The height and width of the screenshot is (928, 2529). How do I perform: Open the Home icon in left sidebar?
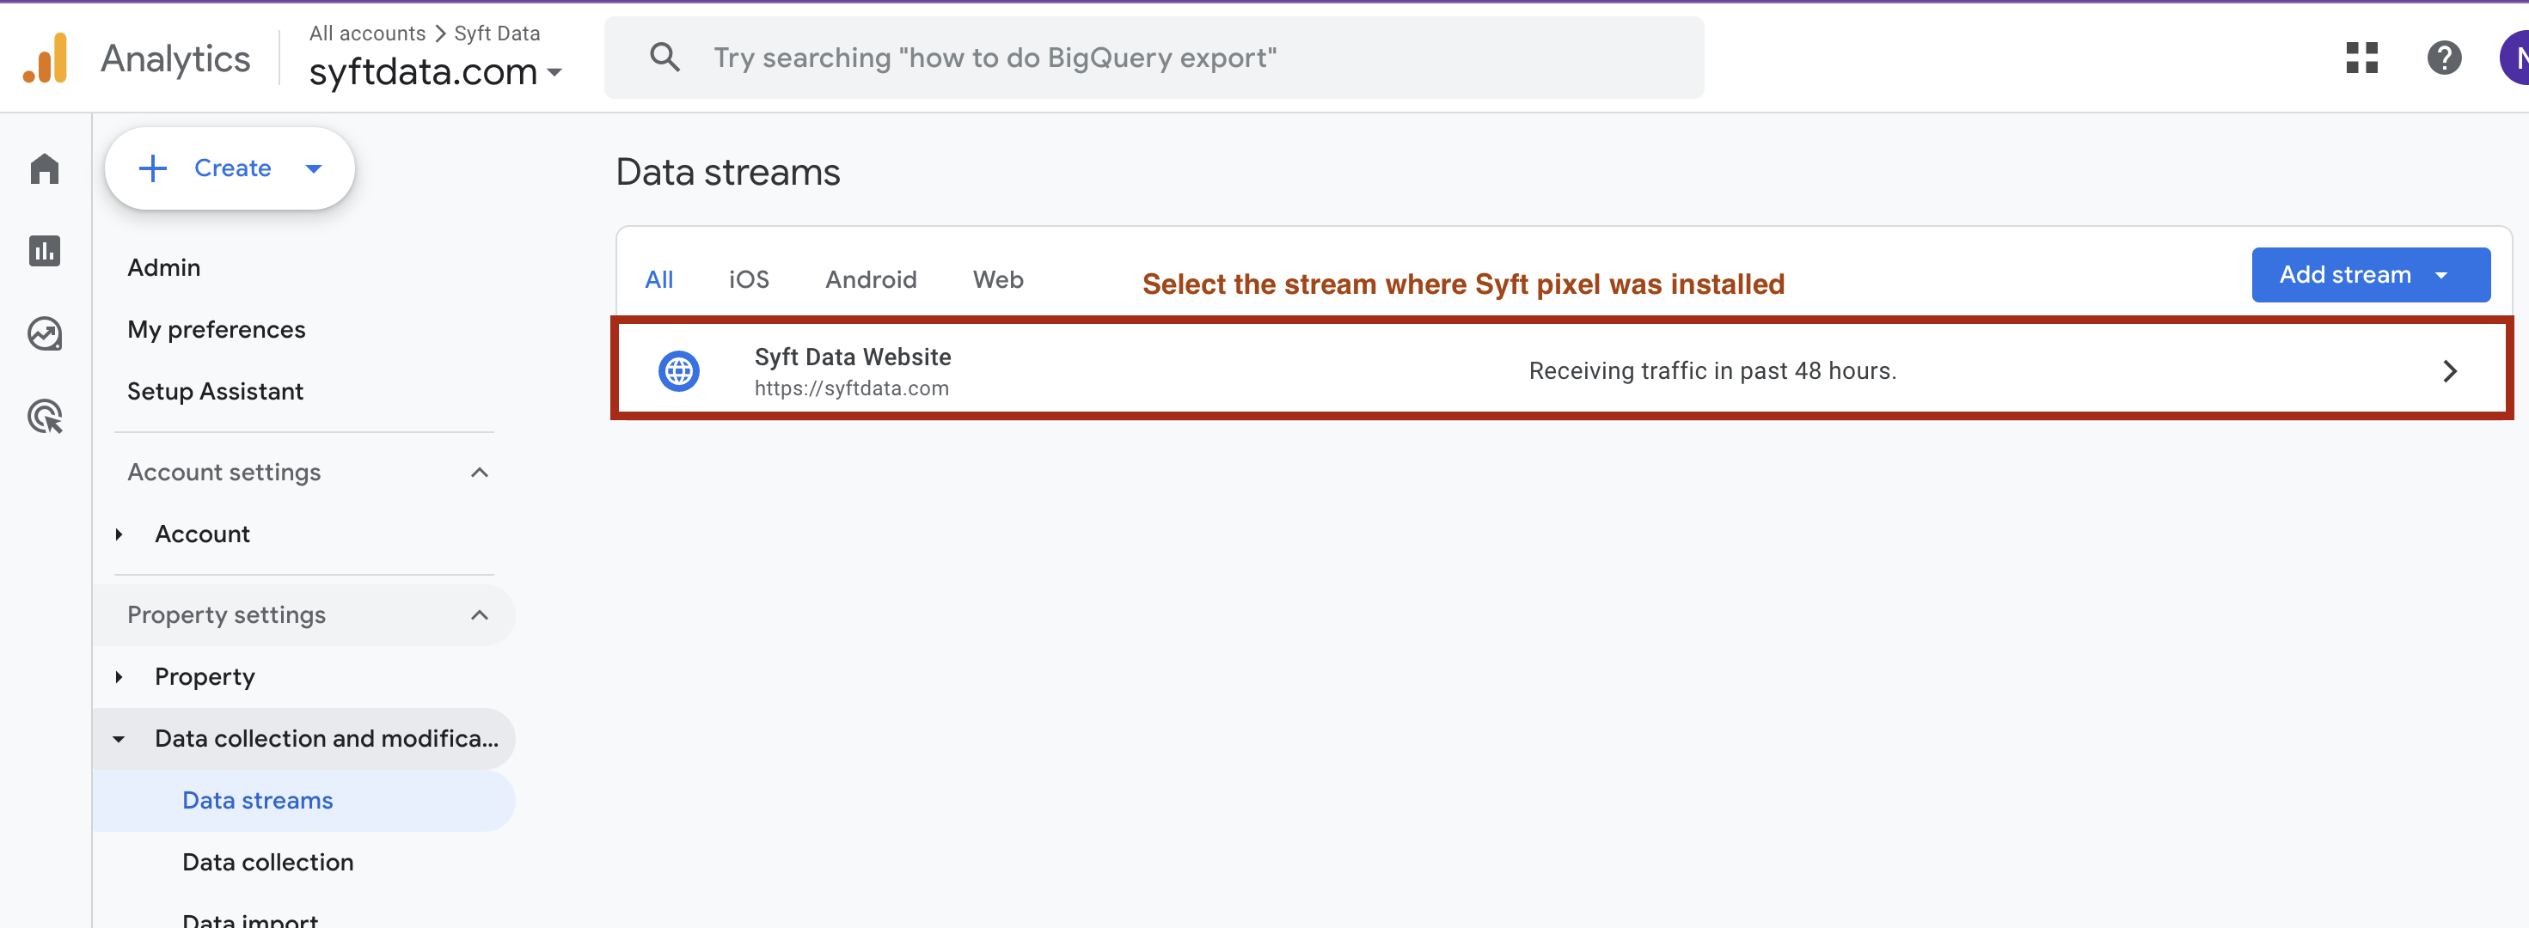click(44, 168)
